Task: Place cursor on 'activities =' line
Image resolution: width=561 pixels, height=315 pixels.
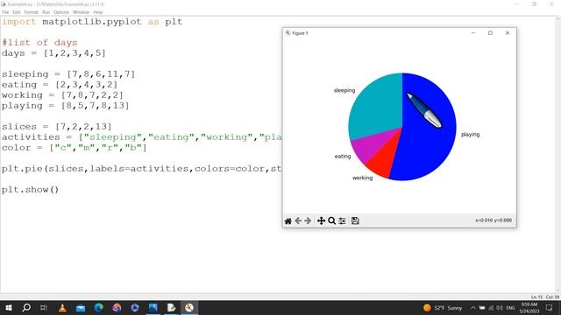Action: (142, 137)
